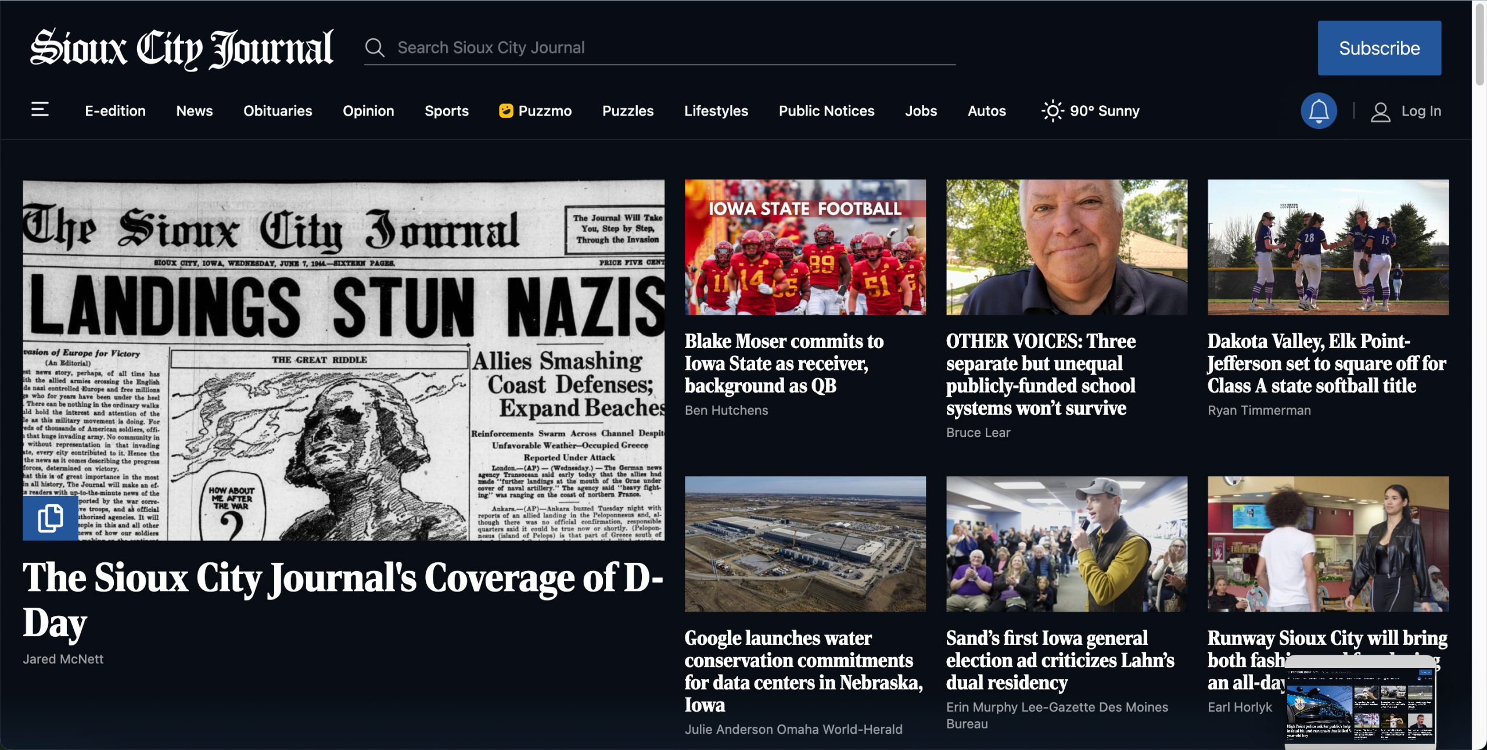
Task: Click the softball players thumbnail
Action: tap(1328, 247)
